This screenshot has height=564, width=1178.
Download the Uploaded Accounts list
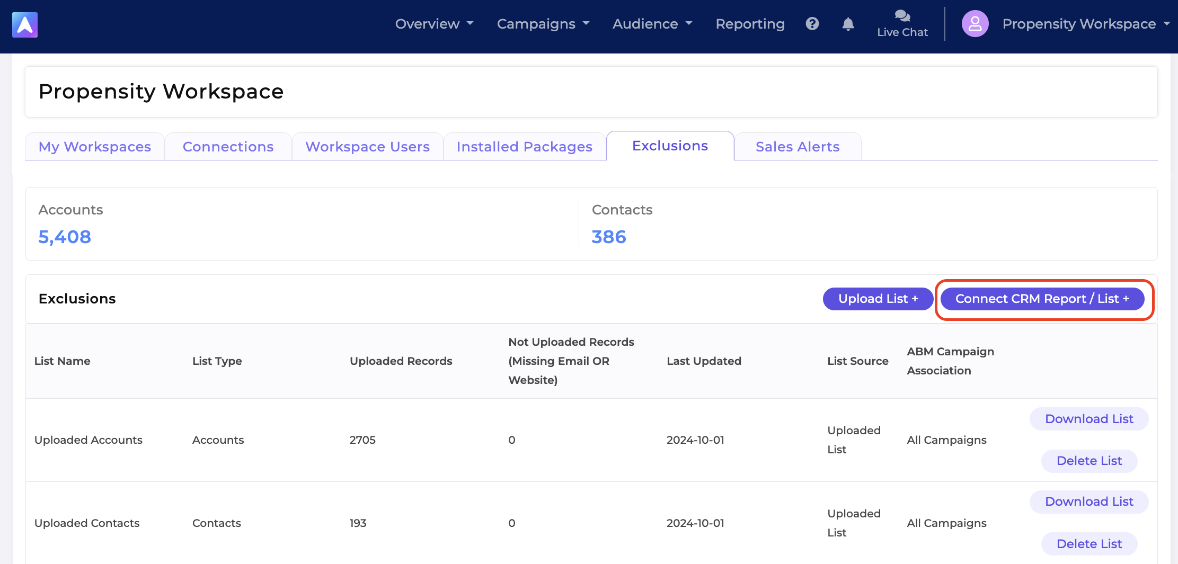point(1089,419)
